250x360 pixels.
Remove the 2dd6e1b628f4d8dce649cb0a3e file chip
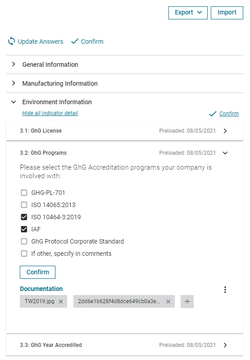tap(168, 301)
